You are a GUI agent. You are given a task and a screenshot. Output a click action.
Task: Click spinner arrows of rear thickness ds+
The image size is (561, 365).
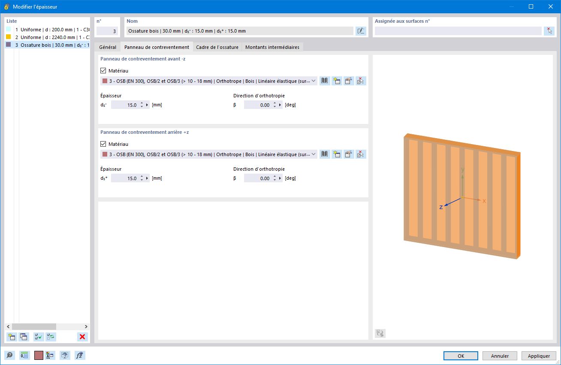pyautogui.click(x=142, y=178)
